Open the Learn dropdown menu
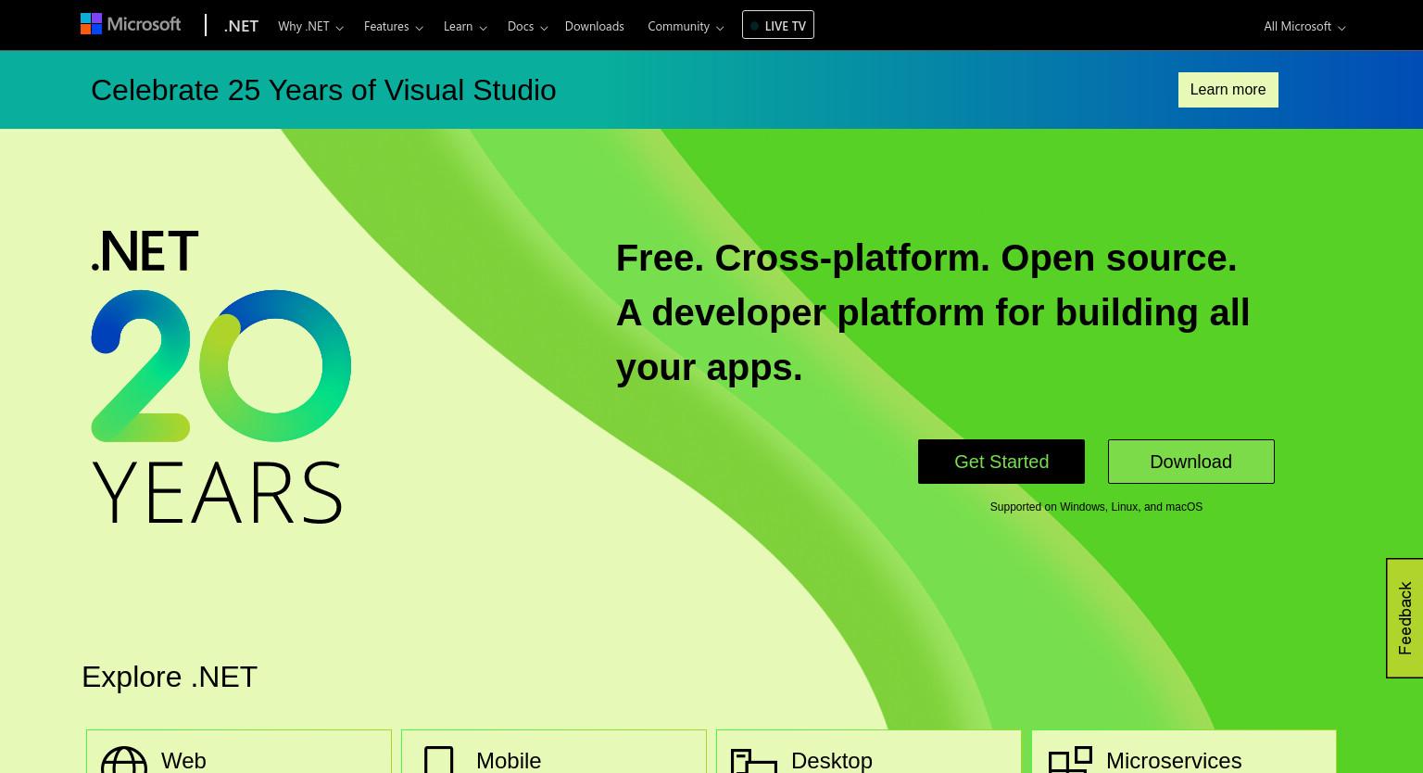Screen dimensions: 1423x773 (465, 26)
